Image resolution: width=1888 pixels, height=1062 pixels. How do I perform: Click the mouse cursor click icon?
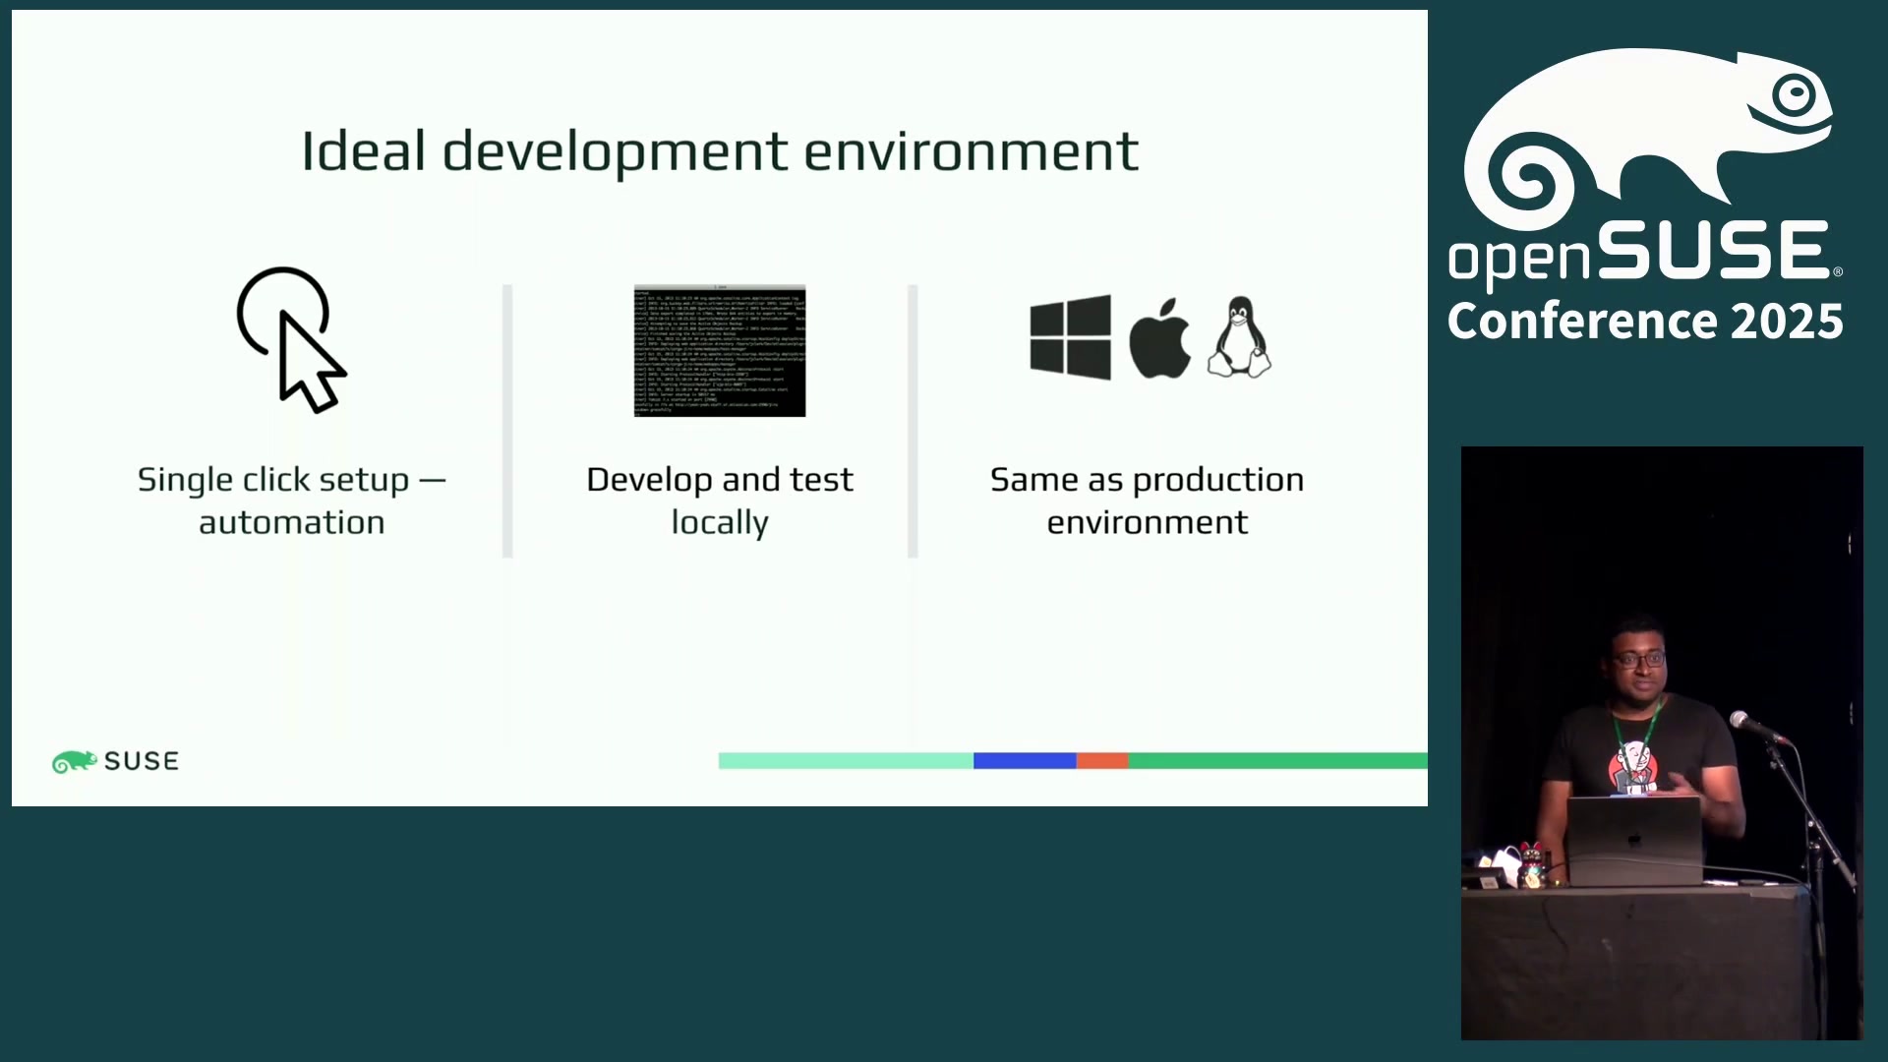point(291,339)
